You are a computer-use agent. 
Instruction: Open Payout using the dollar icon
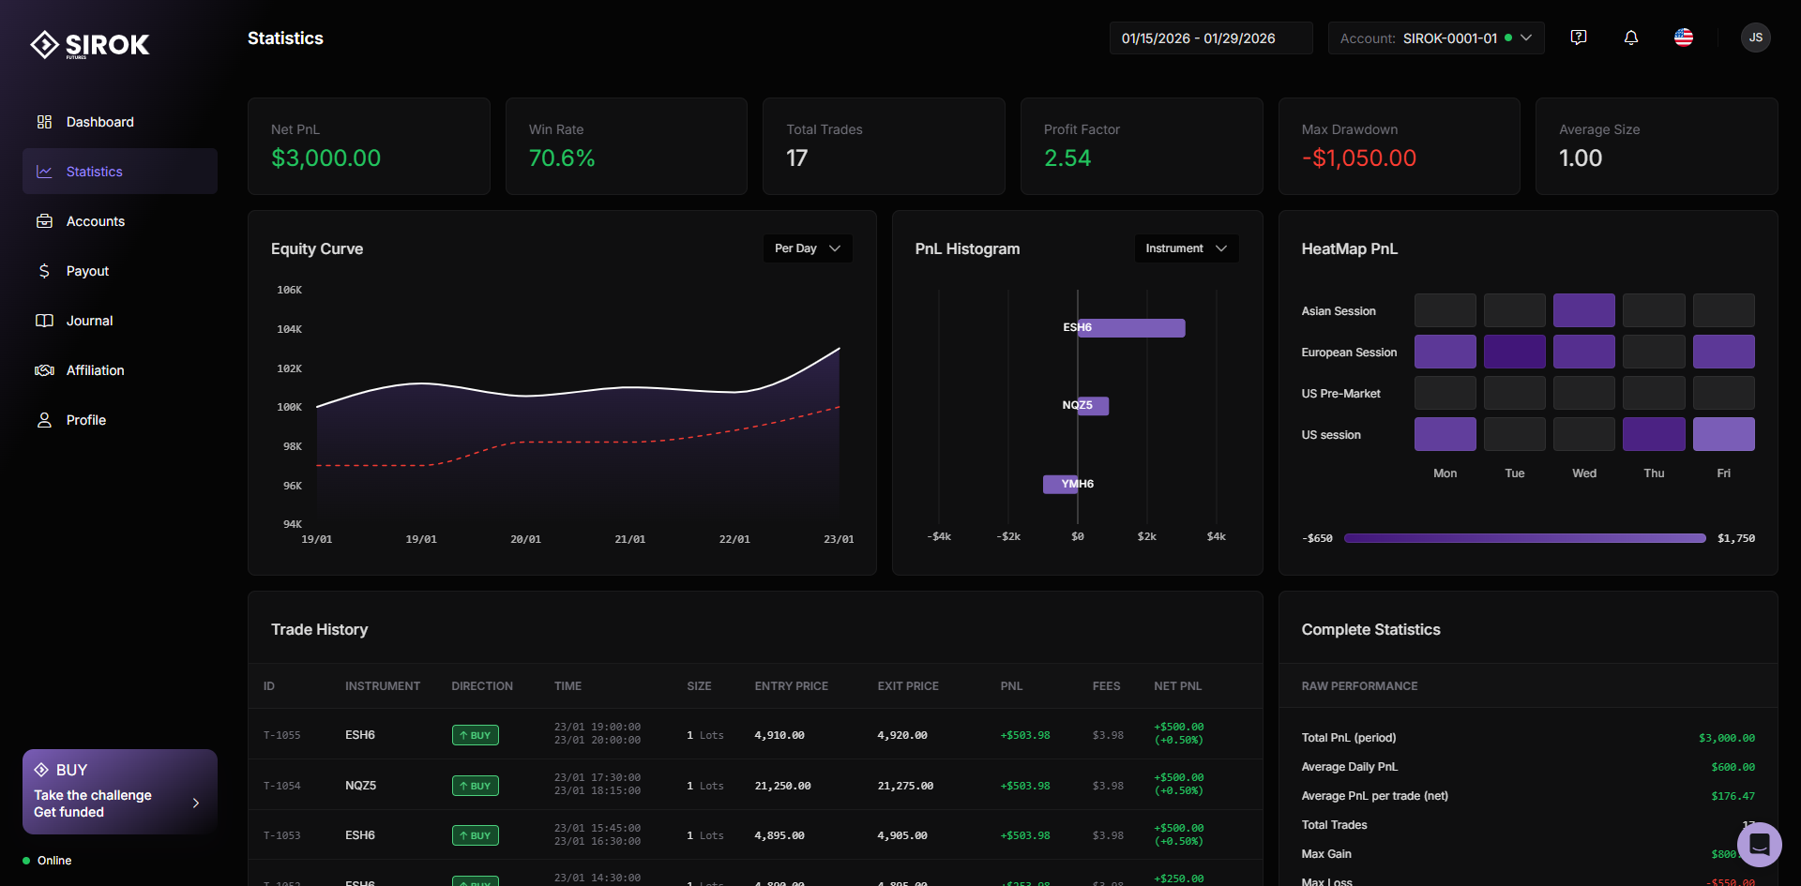tap(44, 270)
